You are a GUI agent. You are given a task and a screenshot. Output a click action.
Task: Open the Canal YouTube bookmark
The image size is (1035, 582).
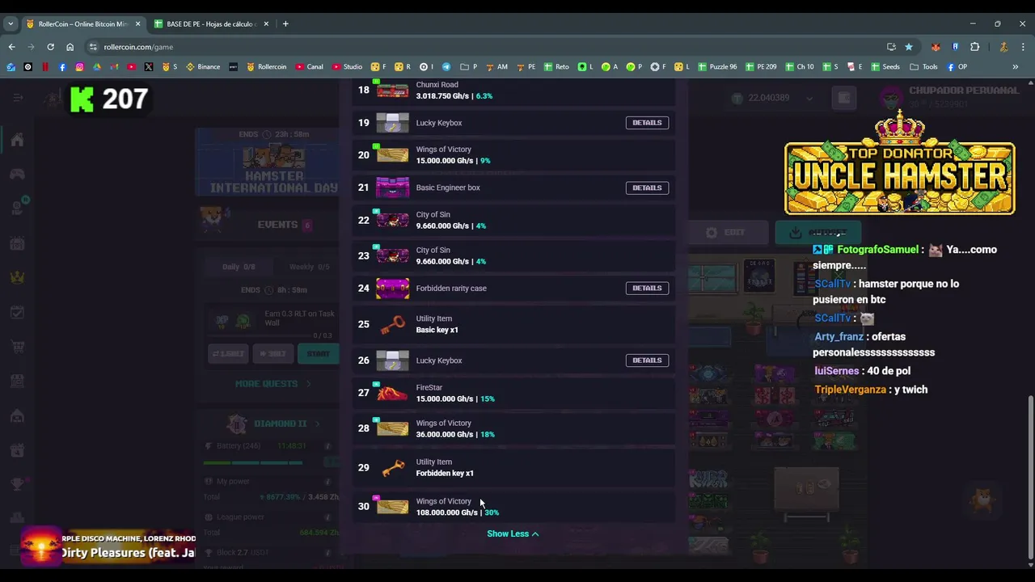[x=309, y=67]
